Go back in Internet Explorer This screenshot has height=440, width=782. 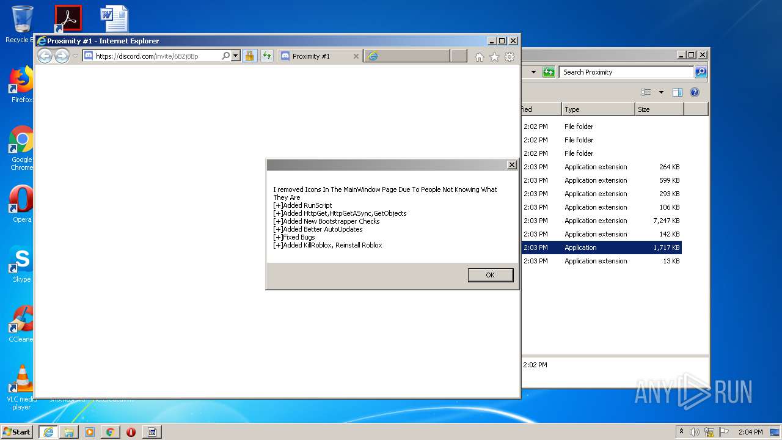pyautogui.click(x=45, y=56)
